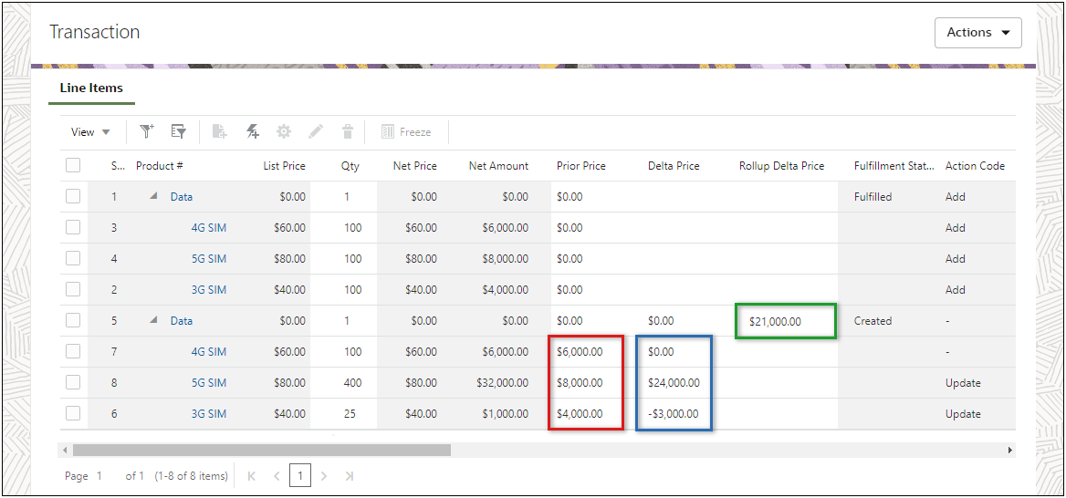Check the box for sequence 1 Data row
Viewport: 1066px width, 498px height.
point(73,196)
